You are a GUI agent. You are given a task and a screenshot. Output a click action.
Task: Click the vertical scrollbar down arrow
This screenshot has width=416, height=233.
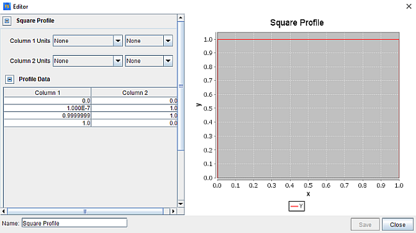(x=180, y=204)
